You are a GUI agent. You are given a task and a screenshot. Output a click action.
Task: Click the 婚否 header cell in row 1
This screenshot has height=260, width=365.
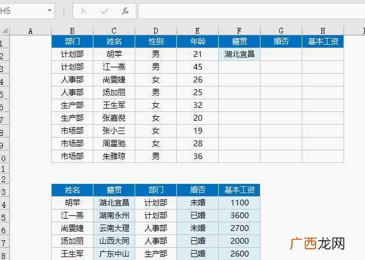(281, 41)
